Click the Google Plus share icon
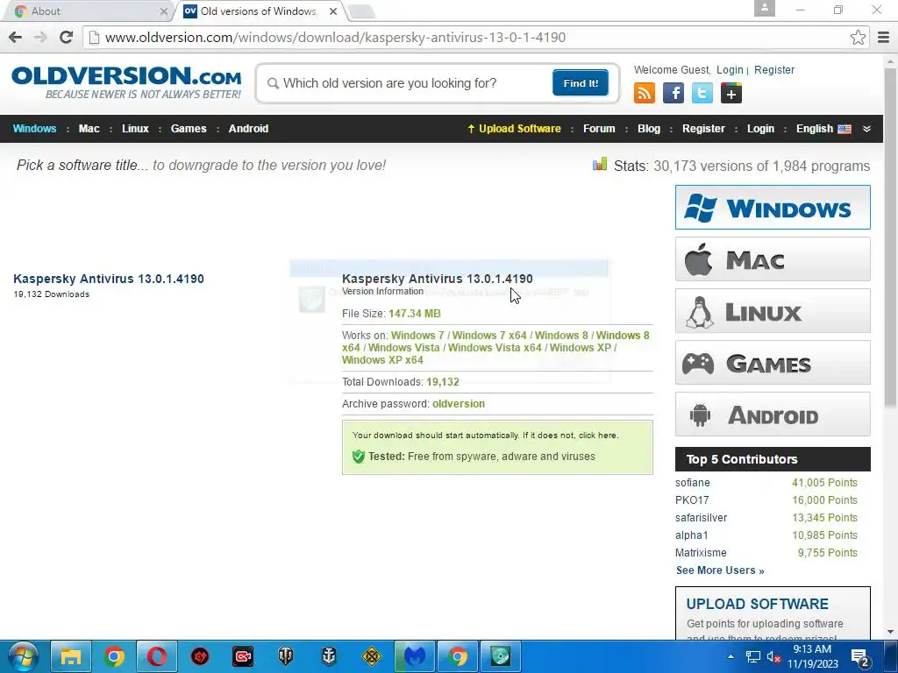Screen dimensions: 898x673 click(x=731, y=93)
